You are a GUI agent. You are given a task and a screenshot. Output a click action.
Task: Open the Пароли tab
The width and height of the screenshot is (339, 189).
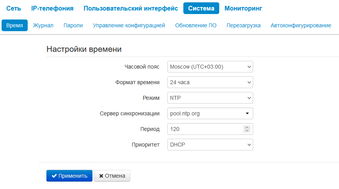(73, 25)
